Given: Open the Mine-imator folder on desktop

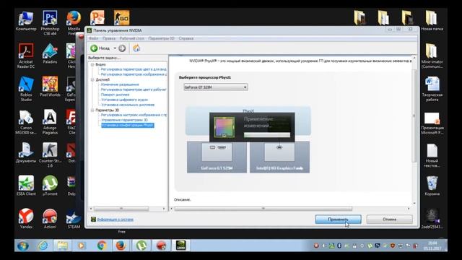Looking at the screenshot, I should click(x=432, y=56).
